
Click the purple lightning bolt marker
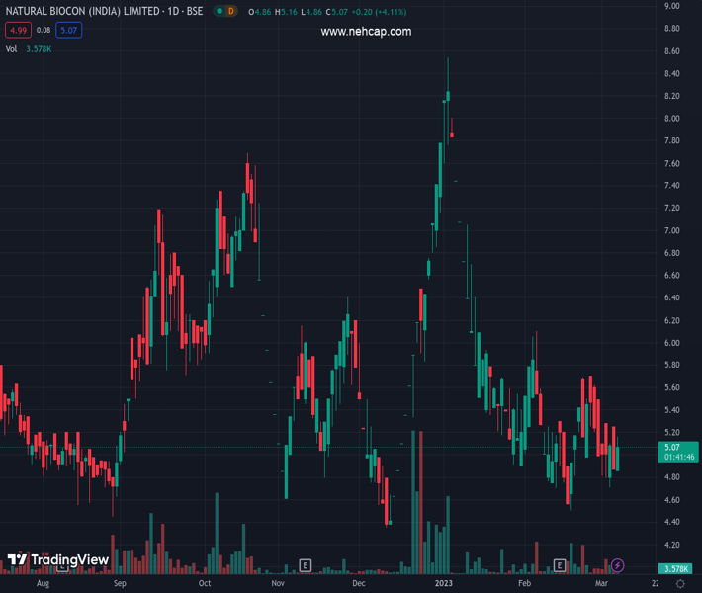[618, 565]
